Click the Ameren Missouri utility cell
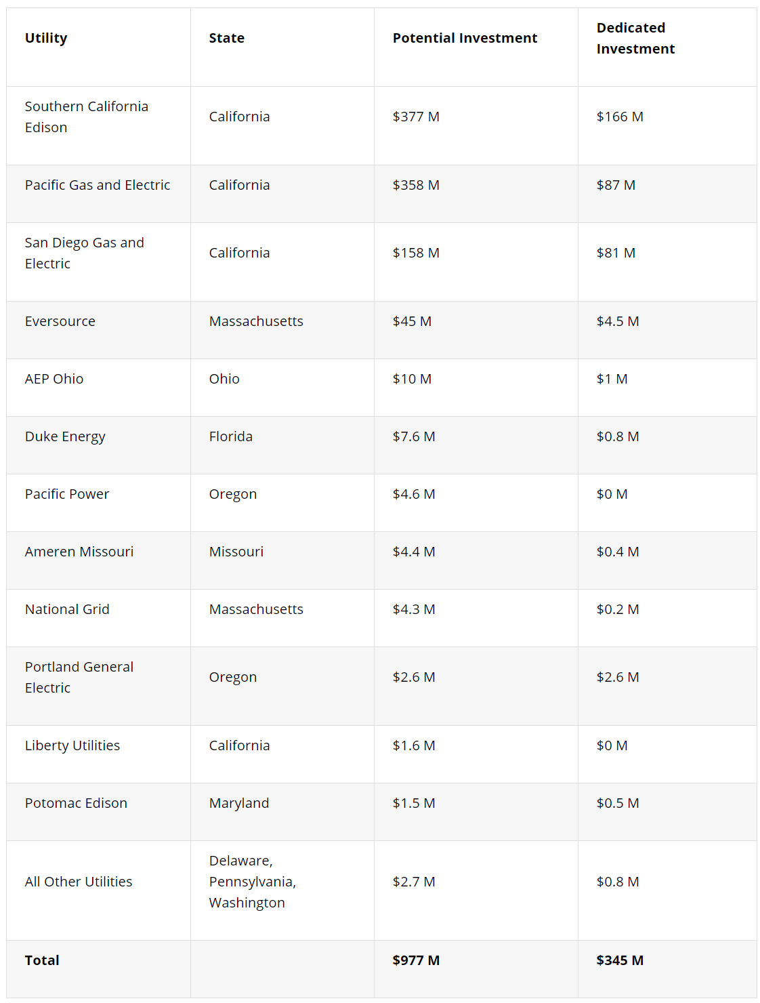 (79, 552)
